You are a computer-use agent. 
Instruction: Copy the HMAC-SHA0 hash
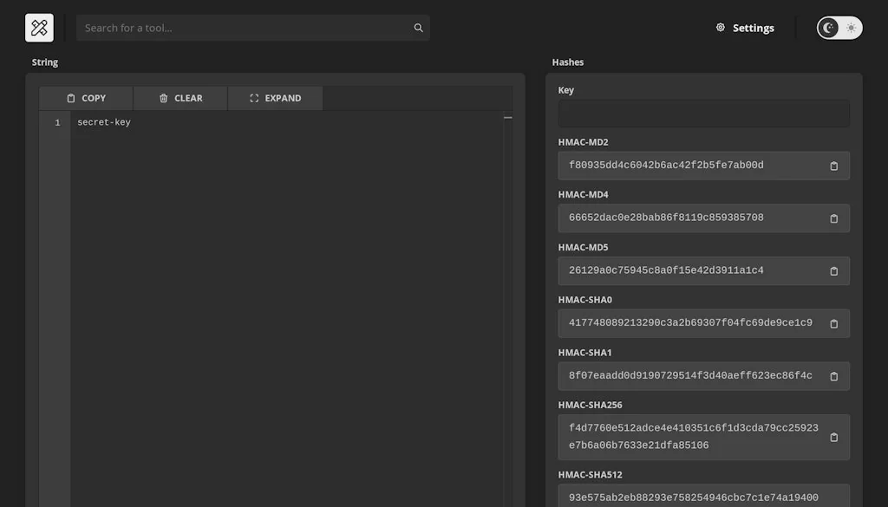click(x=833, y=323)
